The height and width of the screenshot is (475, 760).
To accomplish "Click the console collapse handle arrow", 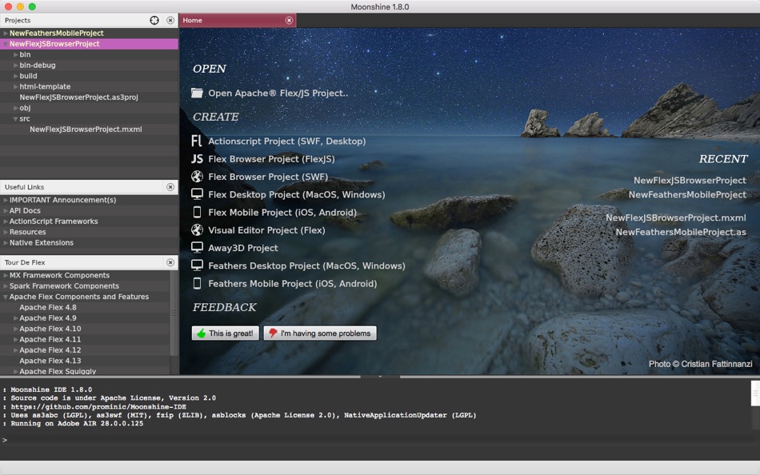I will tap(380, 376).
